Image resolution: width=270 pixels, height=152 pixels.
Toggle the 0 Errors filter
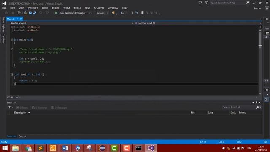[x=22, y=108]
